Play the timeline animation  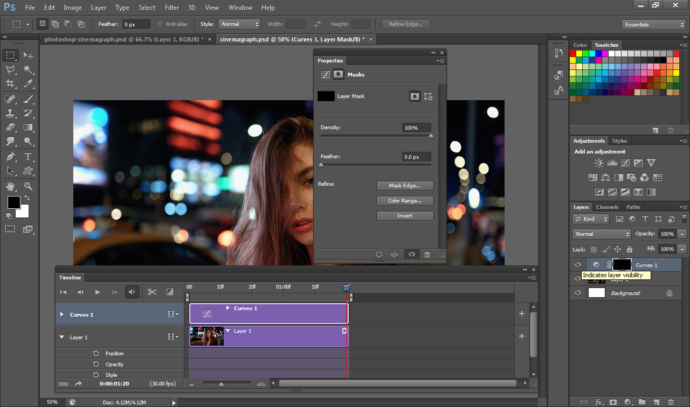[98, 292]
